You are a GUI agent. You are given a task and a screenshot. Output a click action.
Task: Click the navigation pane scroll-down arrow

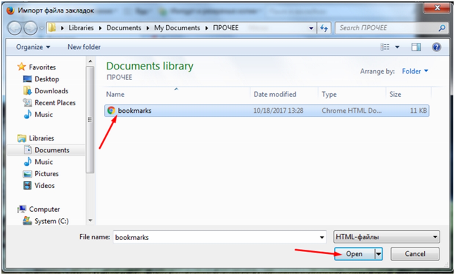point(90,220)
